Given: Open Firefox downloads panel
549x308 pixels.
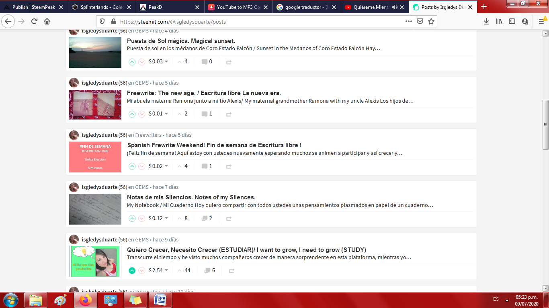Looking at the screenshot, I should (486, 22).
